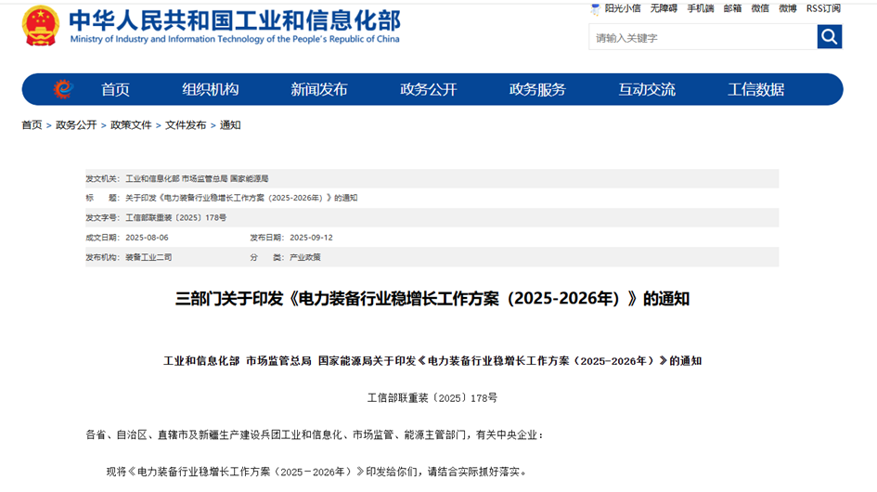Click the 请输入关键字 search input field
877x492 pixels.
point(703,38)
